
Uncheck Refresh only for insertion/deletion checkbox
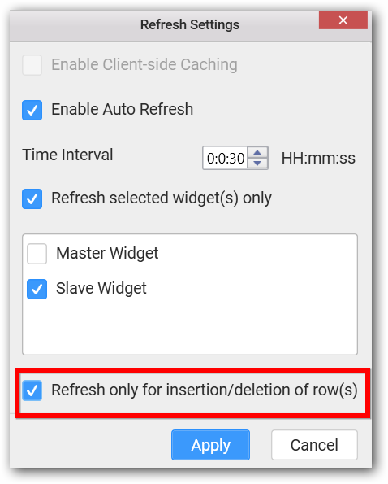(32, 390)
